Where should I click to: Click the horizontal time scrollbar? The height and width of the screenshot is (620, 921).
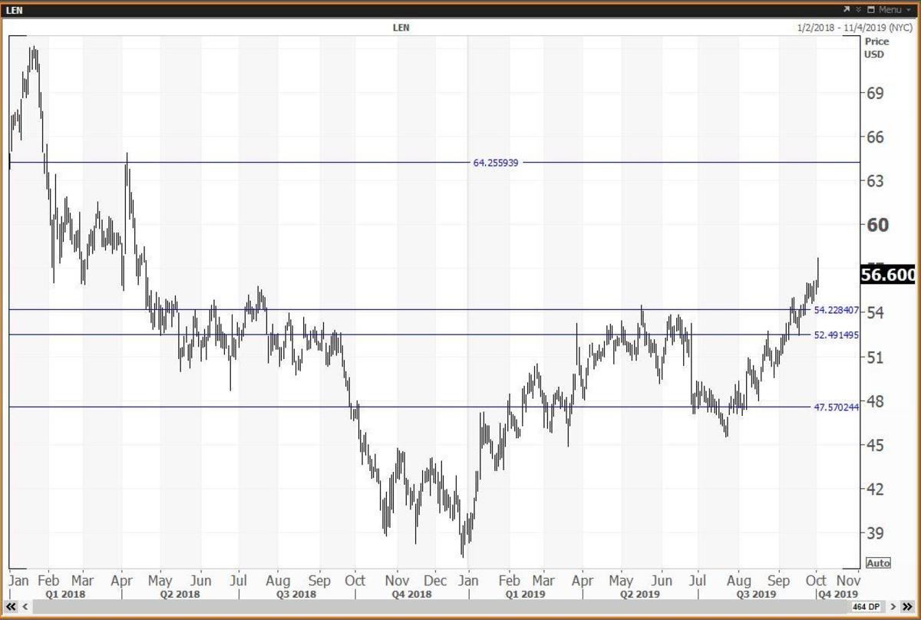pyautogui.click(x=442, y=606)
